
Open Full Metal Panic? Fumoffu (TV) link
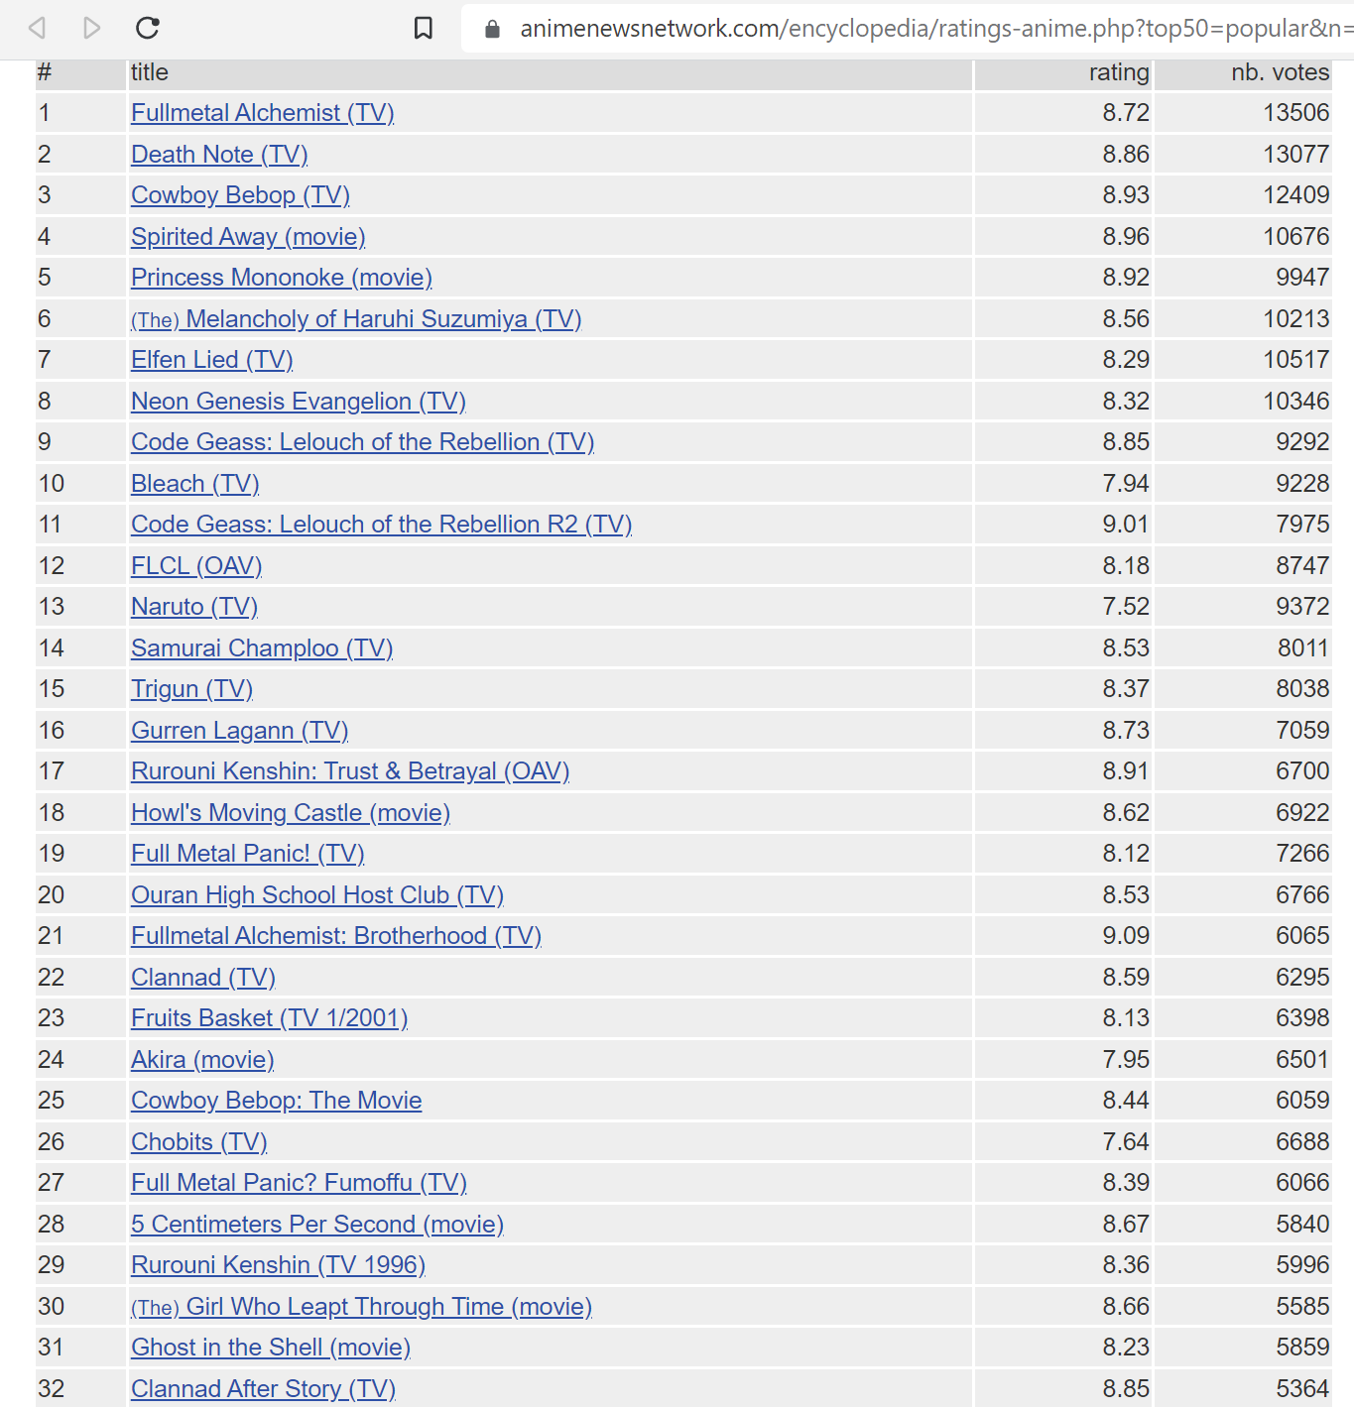[299, 1183]
